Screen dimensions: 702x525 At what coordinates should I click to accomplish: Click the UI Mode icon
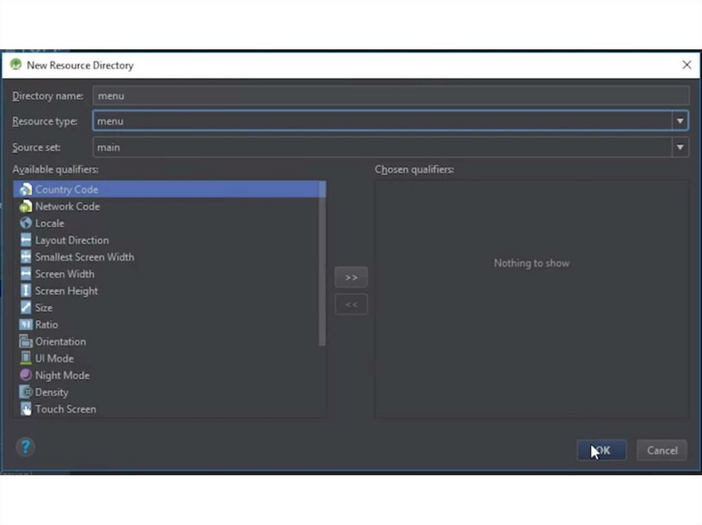(x=25, y=358)
